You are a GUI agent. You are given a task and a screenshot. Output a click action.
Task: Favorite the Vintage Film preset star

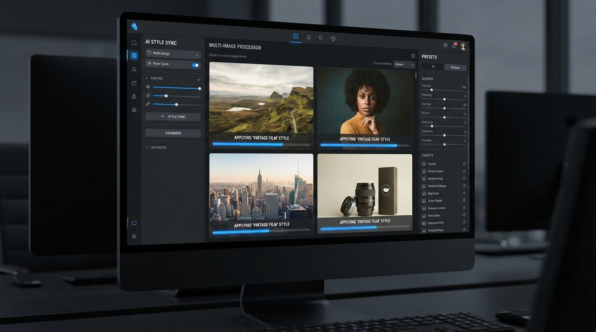pyautogui.click(x=464, y=223)
